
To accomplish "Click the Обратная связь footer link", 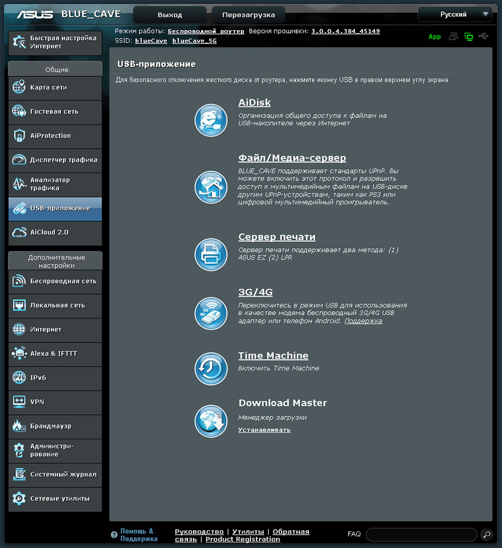I will coord(291,532).
